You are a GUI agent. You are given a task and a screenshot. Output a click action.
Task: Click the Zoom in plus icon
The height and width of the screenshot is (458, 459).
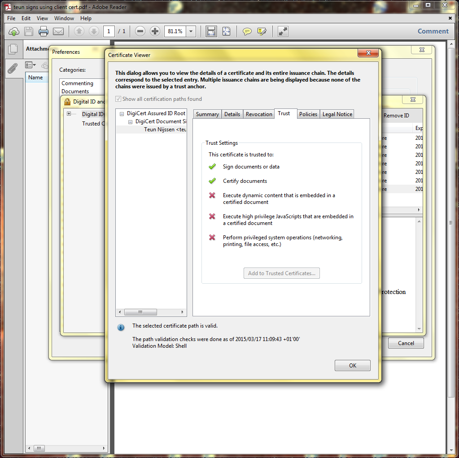155,31
